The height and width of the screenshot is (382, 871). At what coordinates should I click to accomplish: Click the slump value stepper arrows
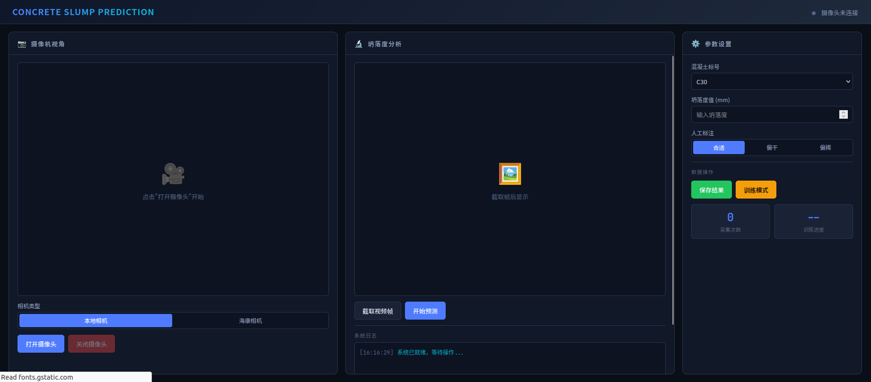tap(844, 114)
